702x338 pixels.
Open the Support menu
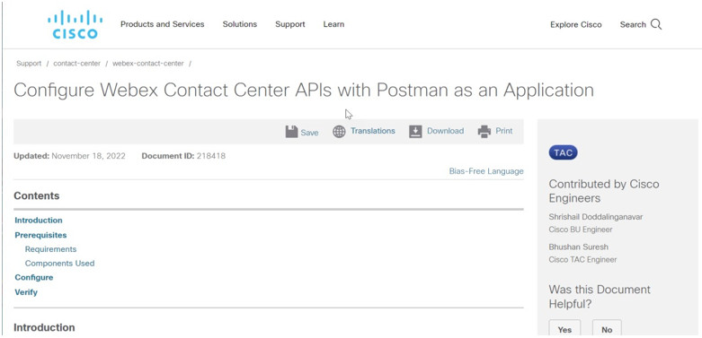(290, 24)
